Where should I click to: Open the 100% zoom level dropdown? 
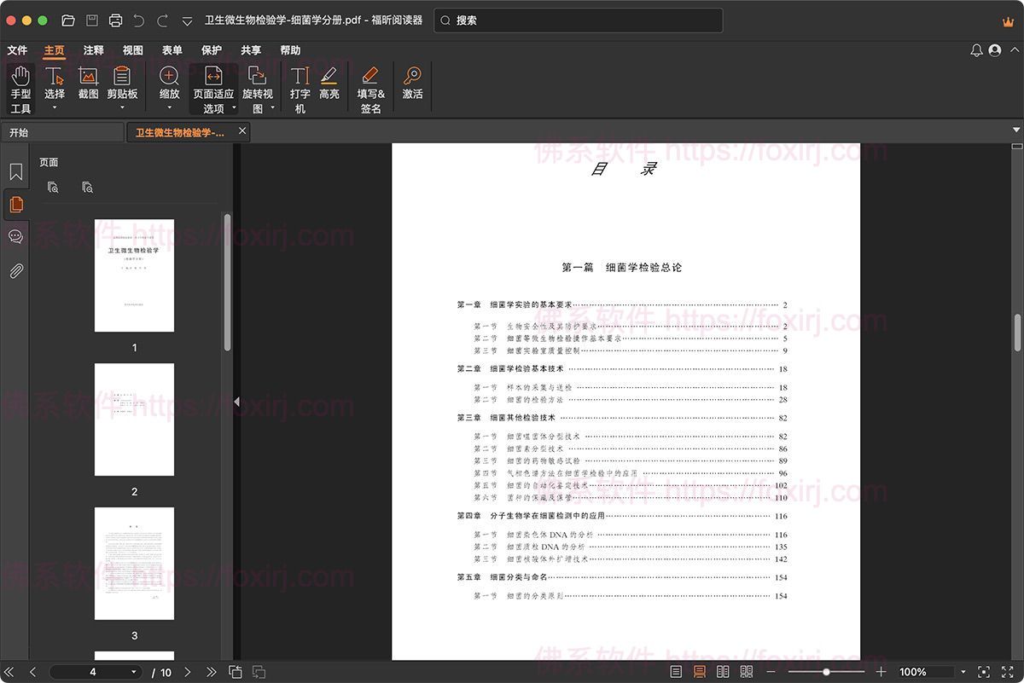(963, 672)
